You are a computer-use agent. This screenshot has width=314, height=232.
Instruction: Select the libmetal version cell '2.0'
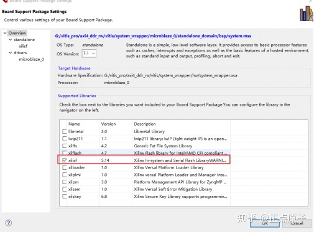[x=104, y=131]
